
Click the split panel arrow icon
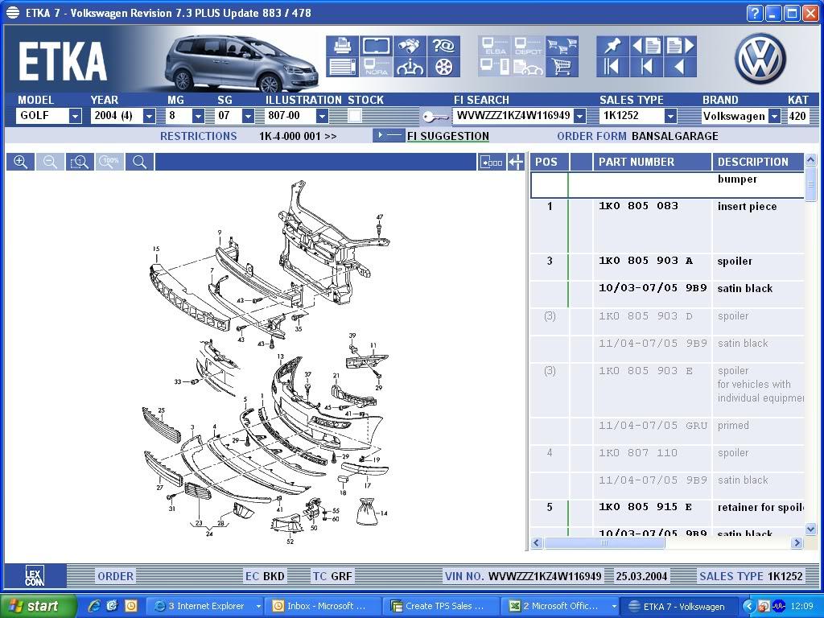pyautogui.click(x=517, y=162)
